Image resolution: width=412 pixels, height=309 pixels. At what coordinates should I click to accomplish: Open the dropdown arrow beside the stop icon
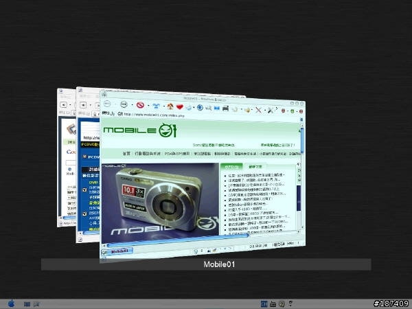coord(149,106)
